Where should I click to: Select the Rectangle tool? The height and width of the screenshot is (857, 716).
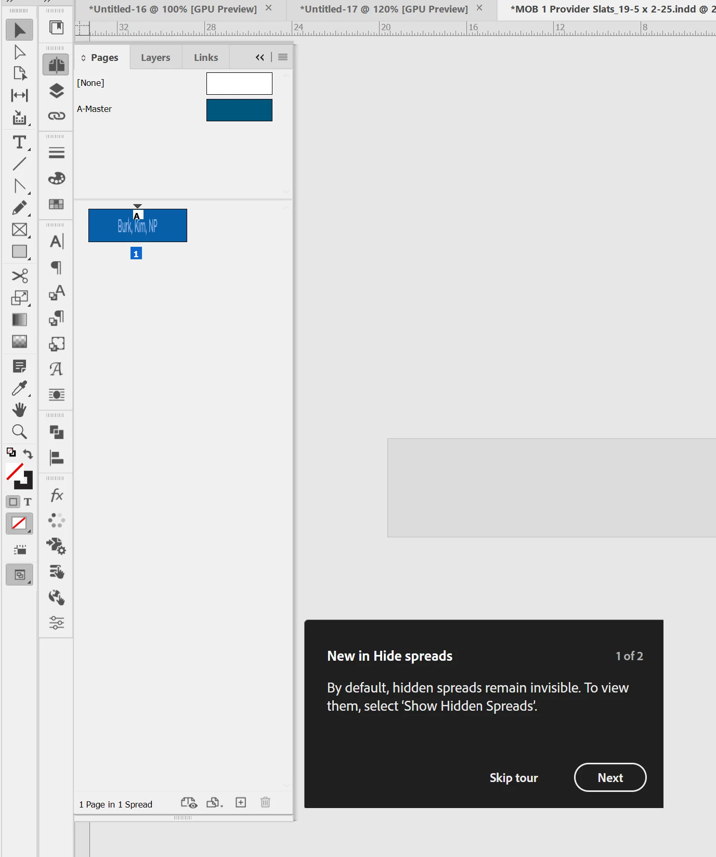19,251
